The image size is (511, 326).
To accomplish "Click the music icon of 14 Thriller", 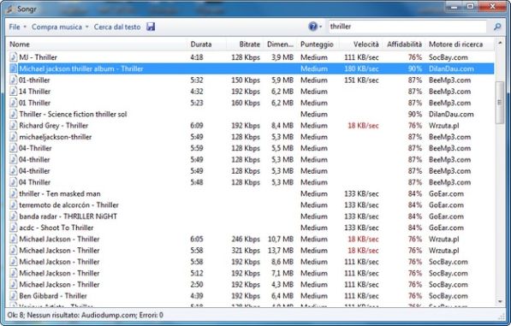I will click(x=13, y=92).
